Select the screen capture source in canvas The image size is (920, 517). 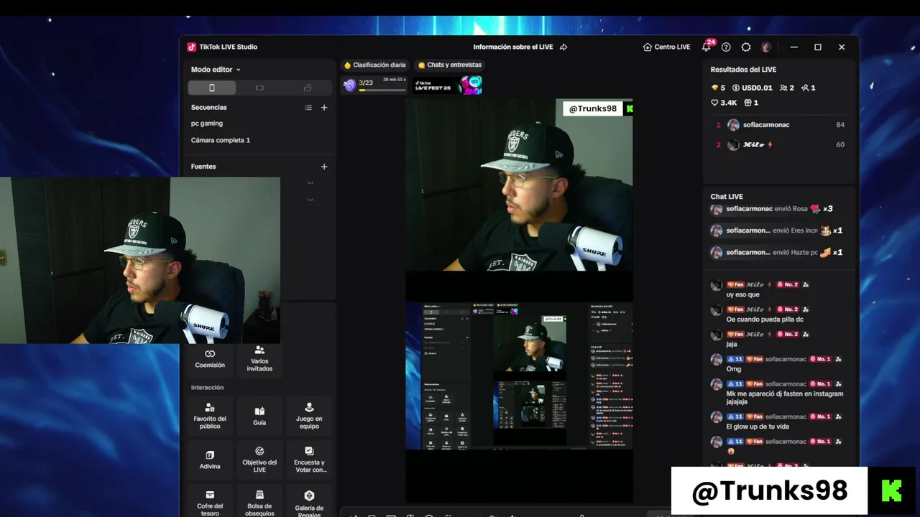pos(519,376)
